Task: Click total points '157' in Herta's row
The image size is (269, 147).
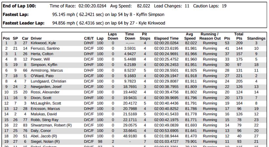Action: (239, 54)
